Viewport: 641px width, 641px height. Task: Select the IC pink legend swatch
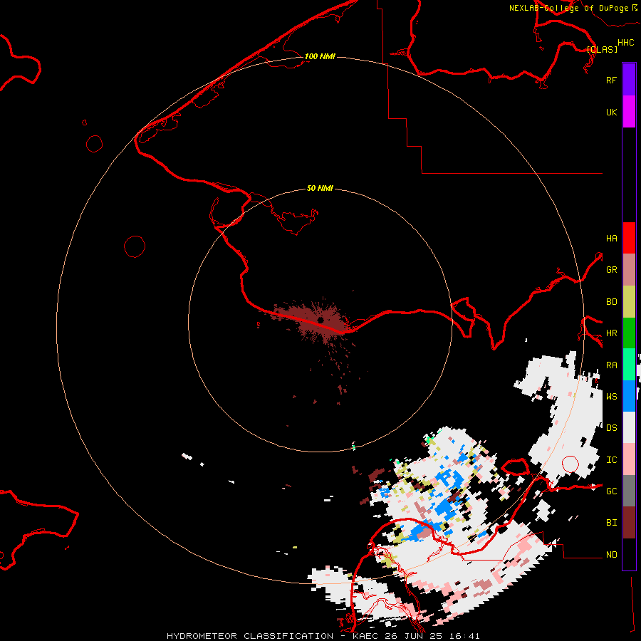[629, 459]
